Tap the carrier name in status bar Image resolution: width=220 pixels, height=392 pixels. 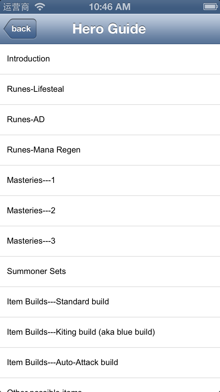pos(16,7)
